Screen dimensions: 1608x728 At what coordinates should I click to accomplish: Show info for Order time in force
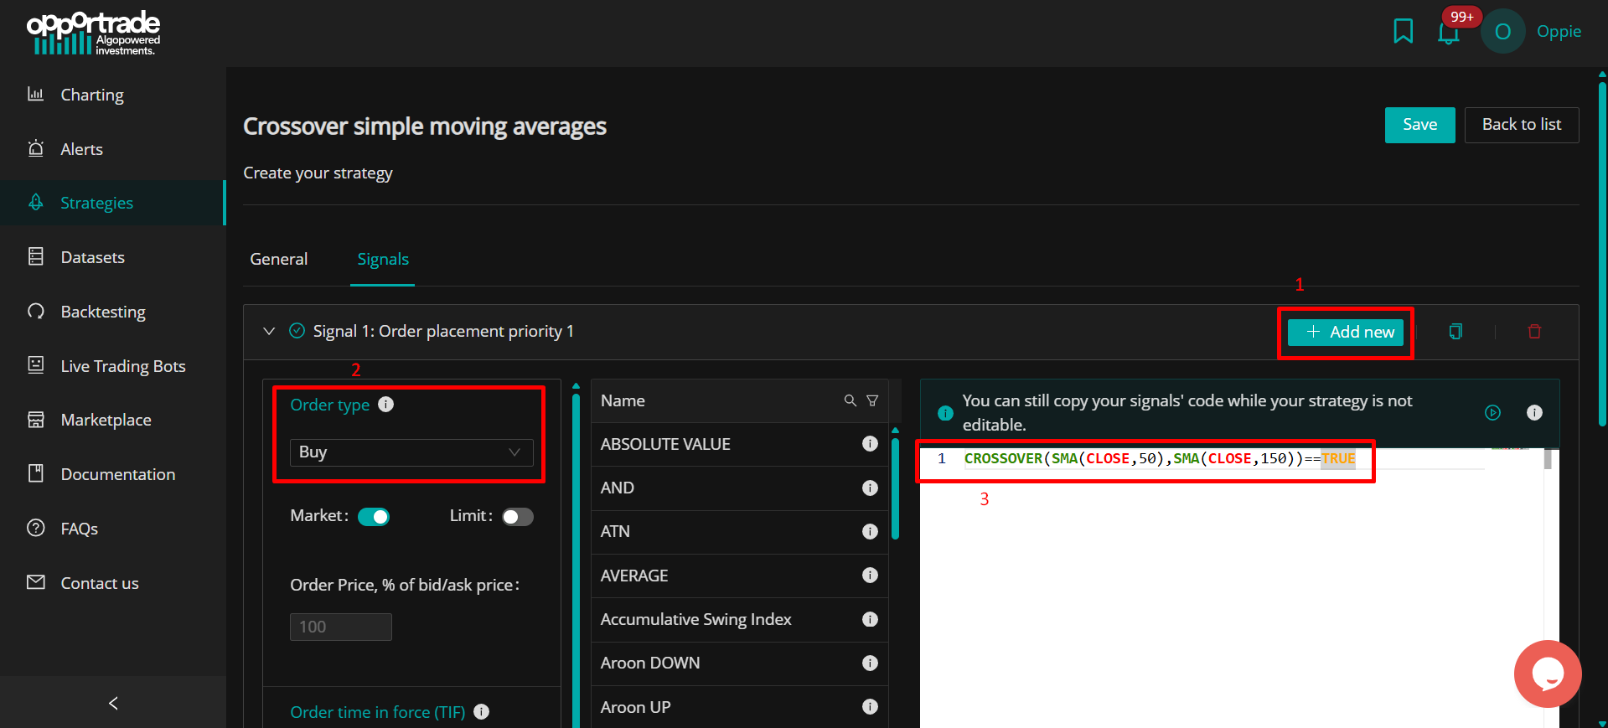pyautogui.click(x=481, y=711)
